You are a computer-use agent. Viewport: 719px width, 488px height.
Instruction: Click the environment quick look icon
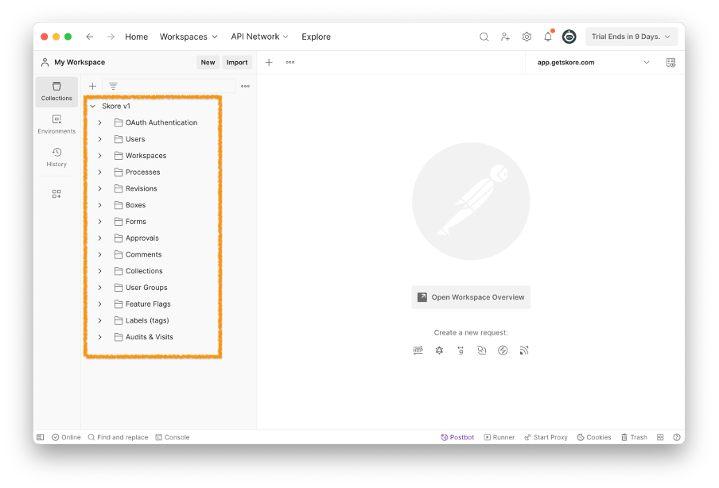tap(670, 62)
